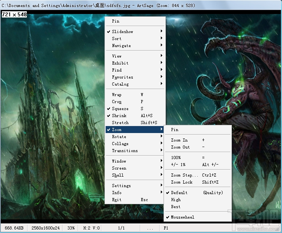
Task: Toggle the Mousewheel zoom option
Action: pyautogui.click(x=183, y=217)
